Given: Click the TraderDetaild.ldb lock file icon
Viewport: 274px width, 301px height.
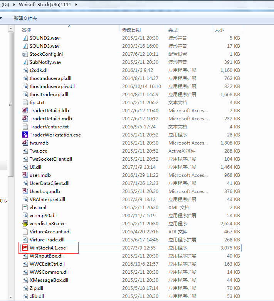Looking at the screenshot, I should [x=25, y=110].
